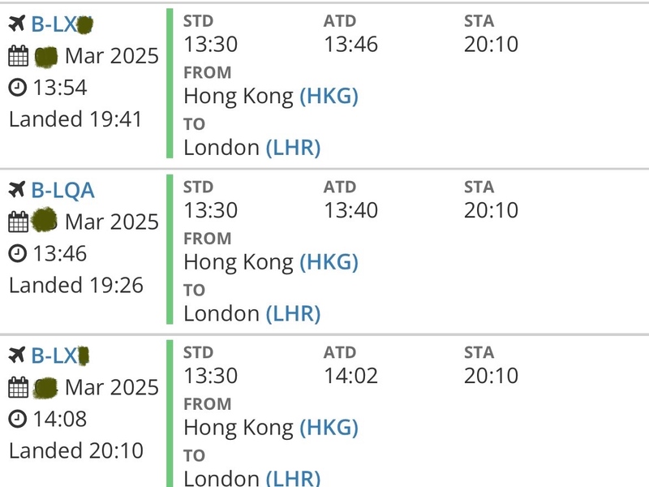Open HKG airport link in first flight
Viewport: 649px width, 487px height.
[329, 96]
